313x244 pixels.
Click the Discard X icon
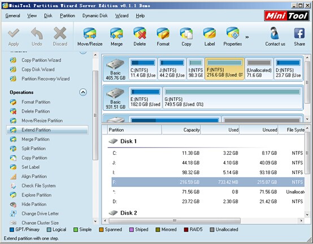pos(60,33)
